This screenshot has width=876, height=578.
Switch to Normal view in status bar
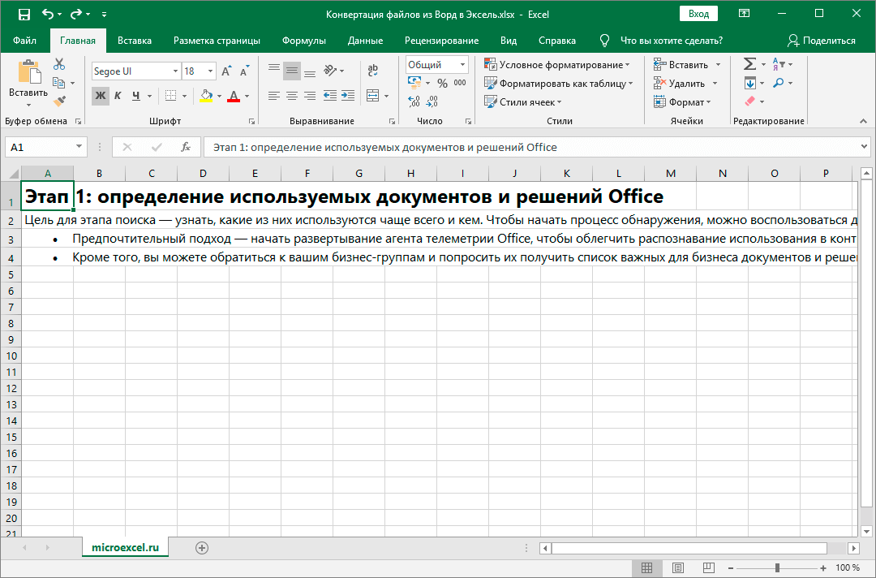click(x=647, y=568)
